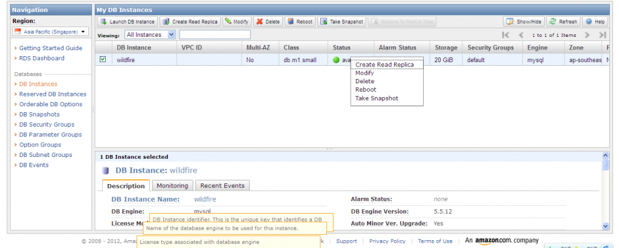Screen dimensions: 619x248
Task: Open Orderable DB Options in navigation
Action: [51, 104]
